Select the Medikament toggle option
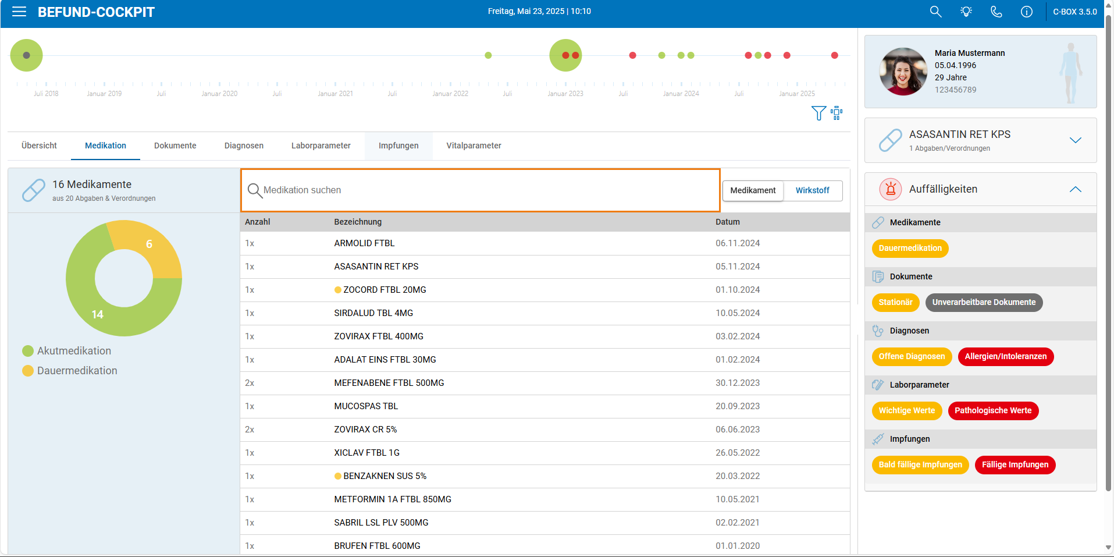1114x557 pixels. [753, 190]
